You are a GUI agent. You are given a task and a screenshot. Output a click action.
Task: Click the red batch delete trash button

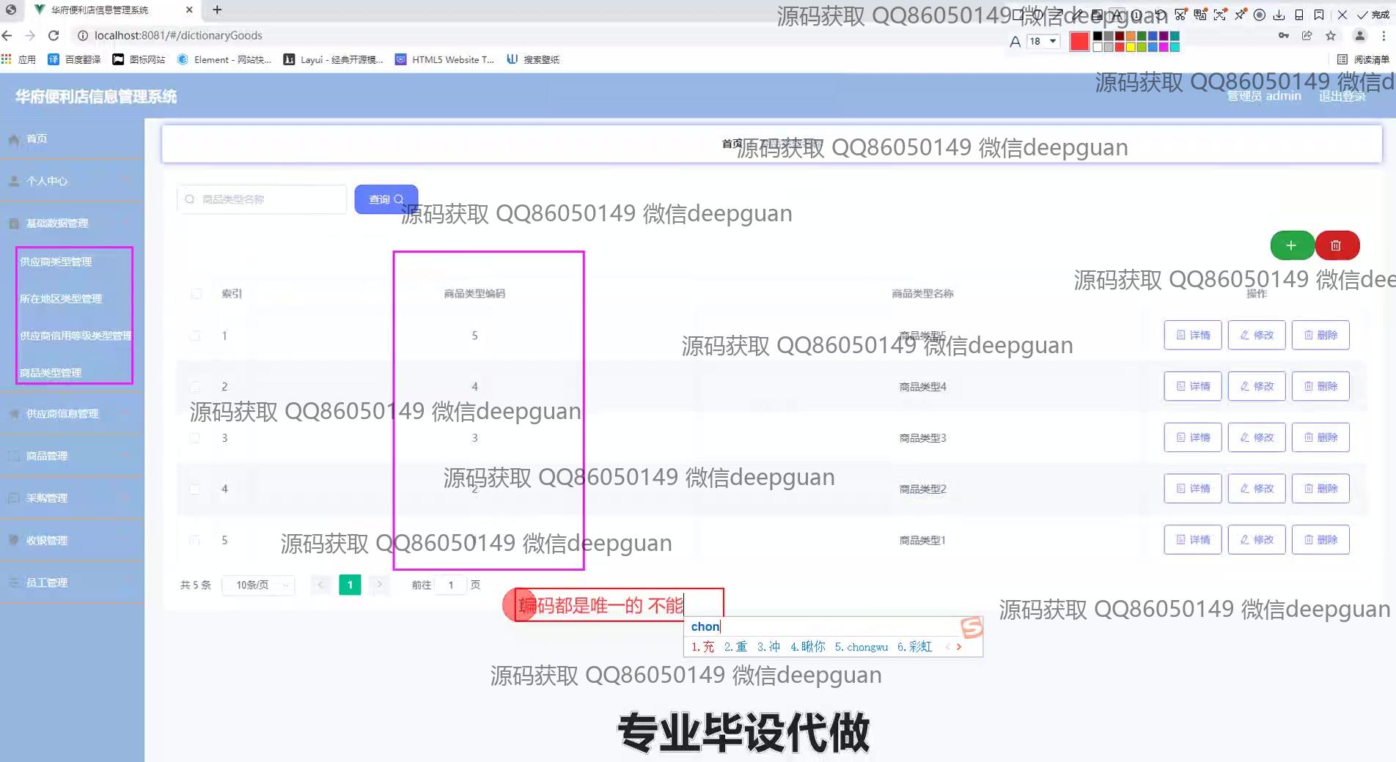coord(1337,245)
